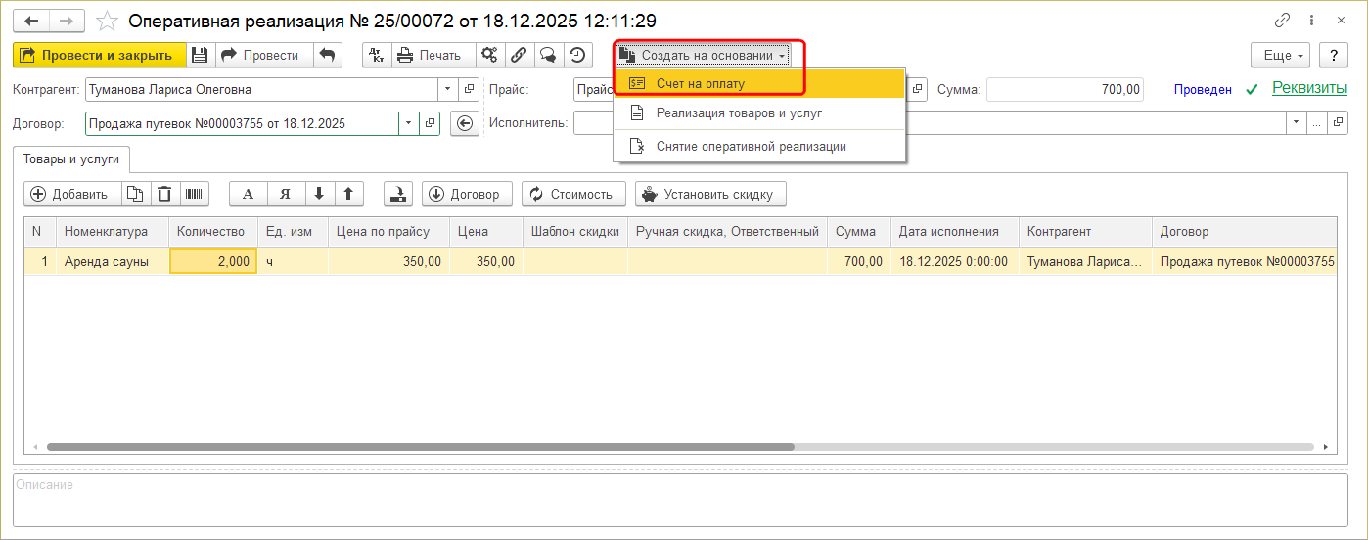Delete row with the trash icon
The width and height of the screenshot is (1368, 540).
[164, 194]
